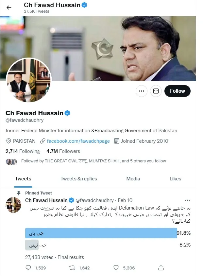Viewport: 203px width, 276px height.
Task: Open pinned tweet's three-dot more menu
Action: point(187,200)
